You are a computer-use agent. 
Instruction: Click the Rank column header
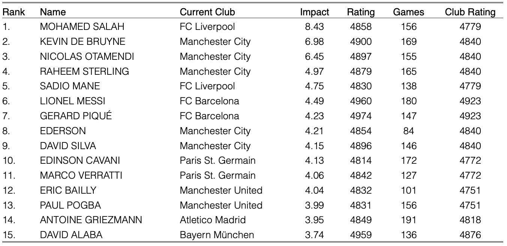point(14,12)
